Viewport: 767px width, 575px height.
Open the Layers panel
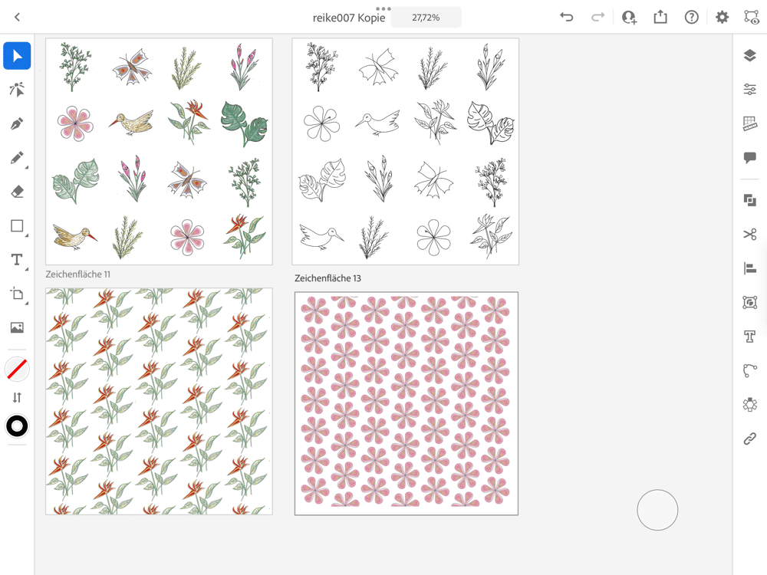tap(750, 55)
